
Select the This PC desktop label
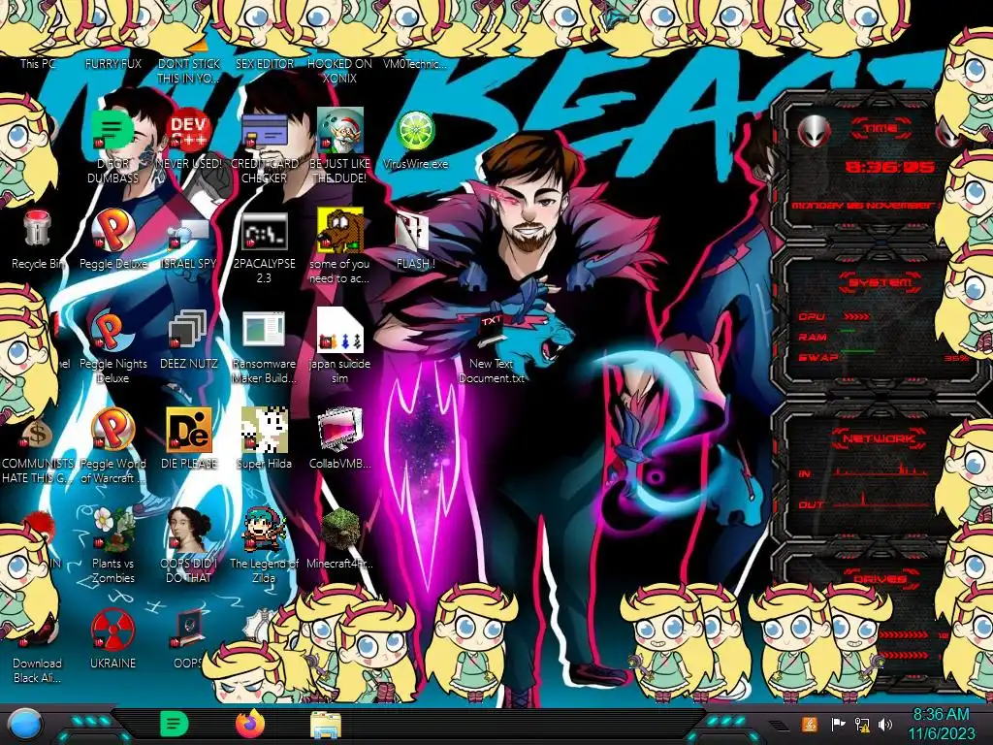[x=38, y=64]
